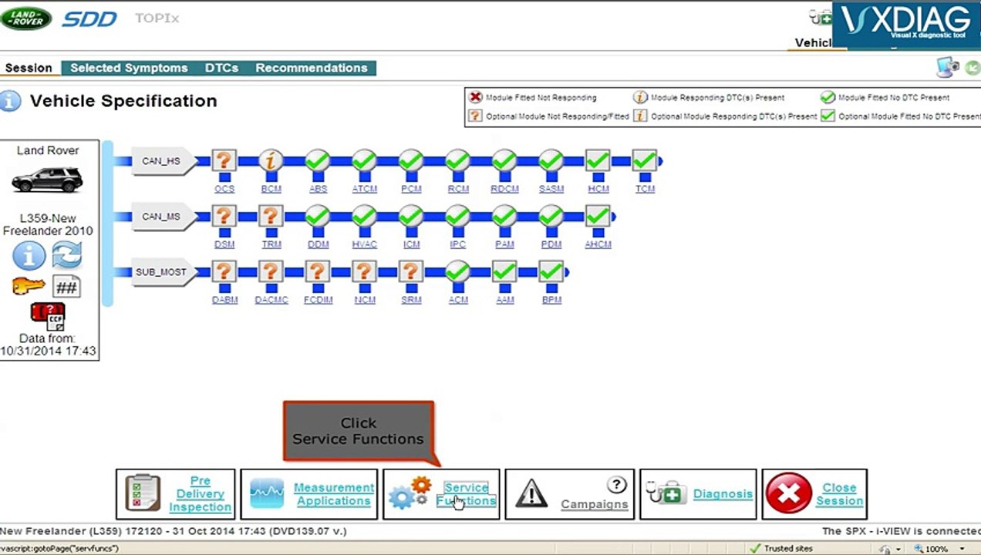Click the SRM question mark icon
The image size is (981, 555).
(x=410, y=272)
